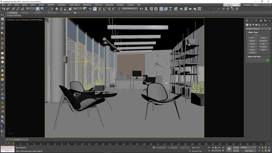The height and width of the screenshot is (153, 272).
Task: Toggle Spinner Snap
Action: (x=113, y=9)
